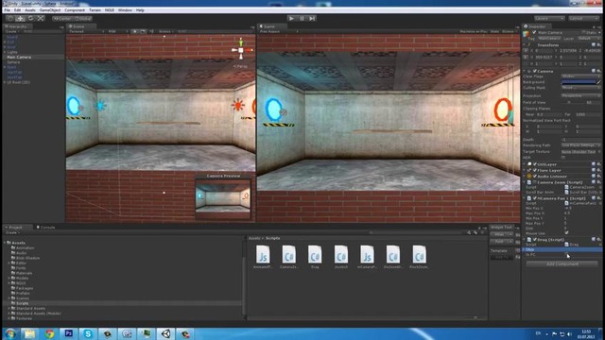This screenshot has width=605, height=340.
Task: Open the File menu
Action: coord(7,10)
